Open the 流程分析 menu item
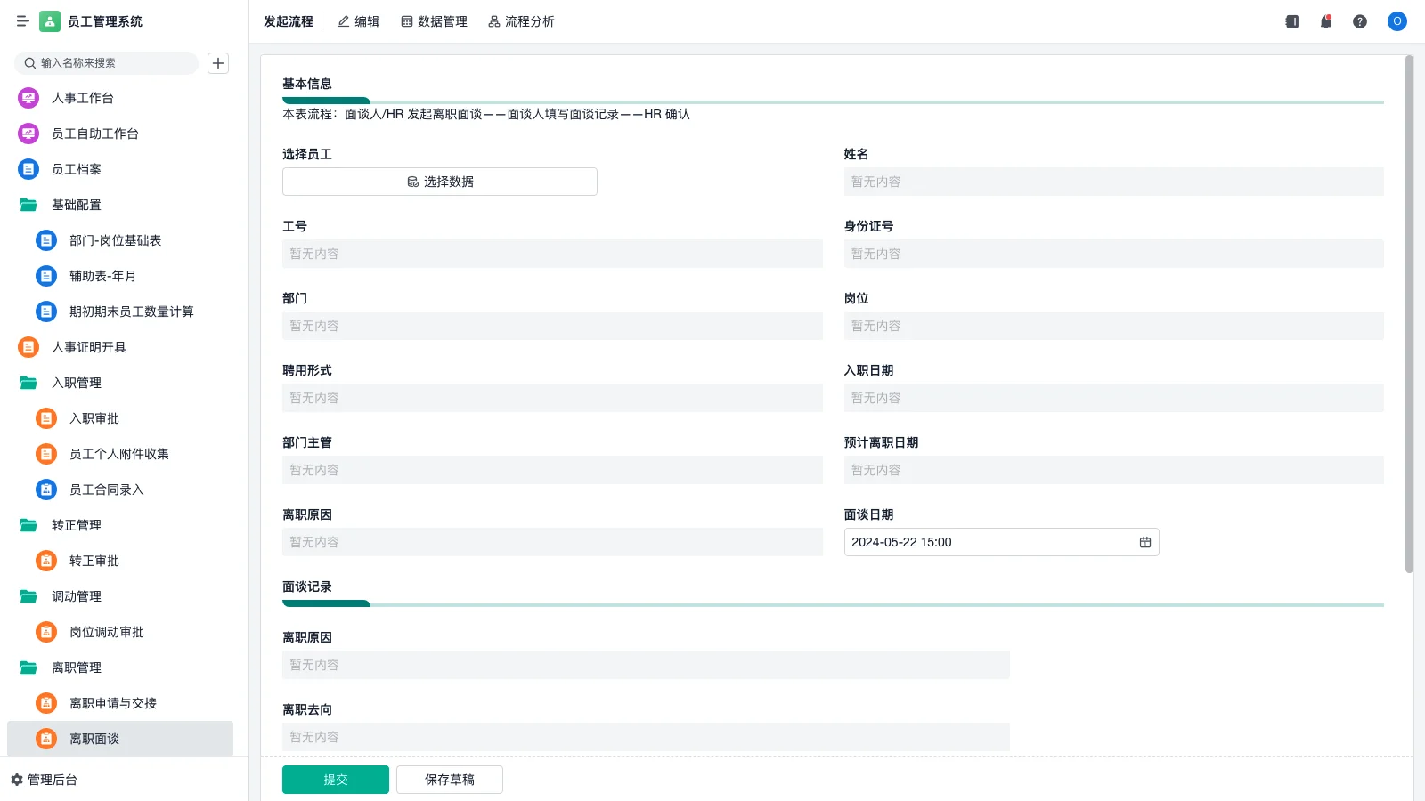Image resolution: width=1425 pixels, height=801 pixels. point(521,21)
